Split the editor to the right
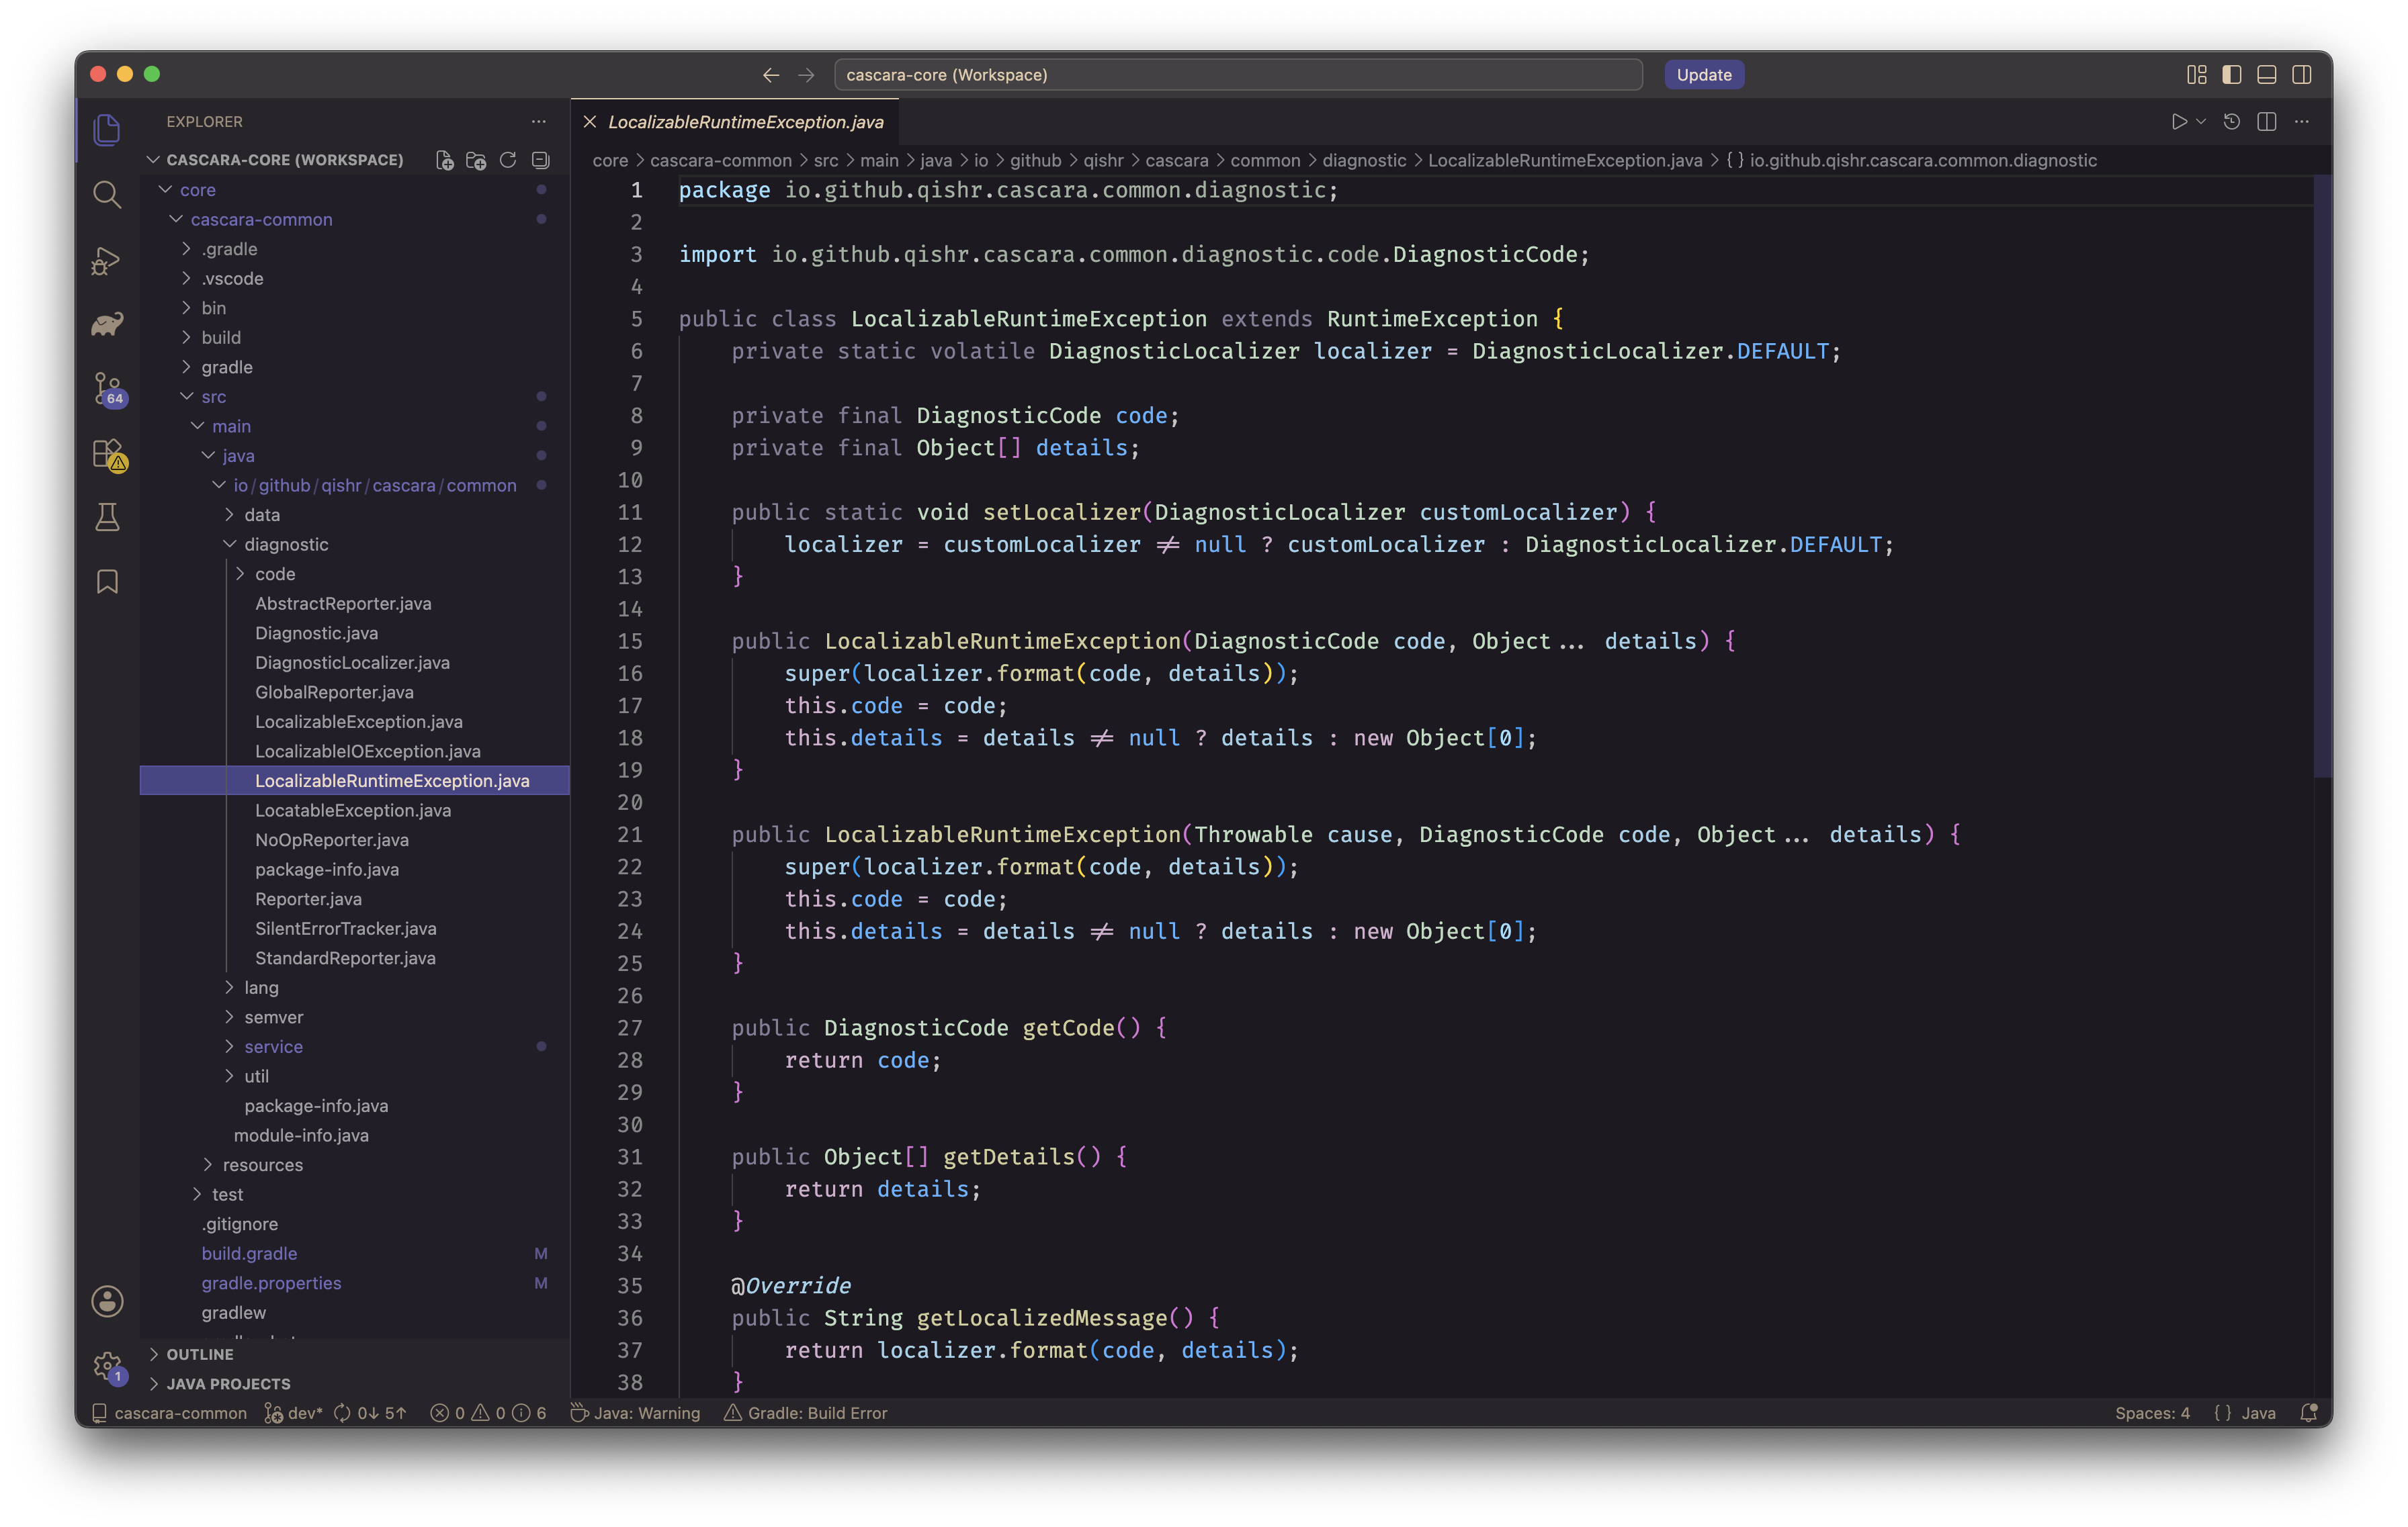Image resolution: width=2408 pixels, height=1527 pixels. pyautogui.click(x=2266, y=121)
